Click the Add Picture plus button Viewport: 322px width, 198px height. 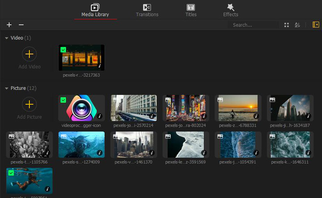click(30, 104)
